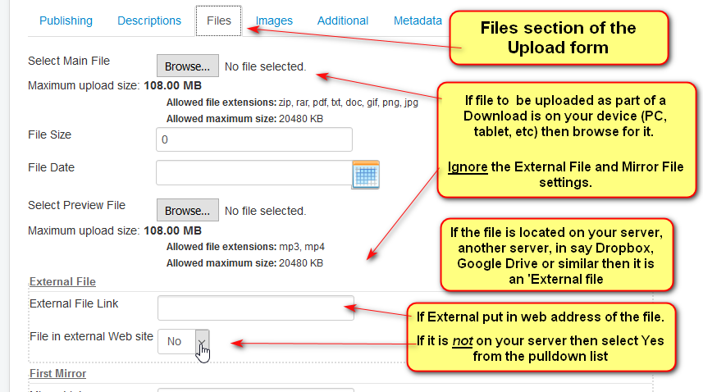Image resolution: width=703 pixels, height=392 pixels.
Task: Click the File Date text field
Action: pos(254,173)
